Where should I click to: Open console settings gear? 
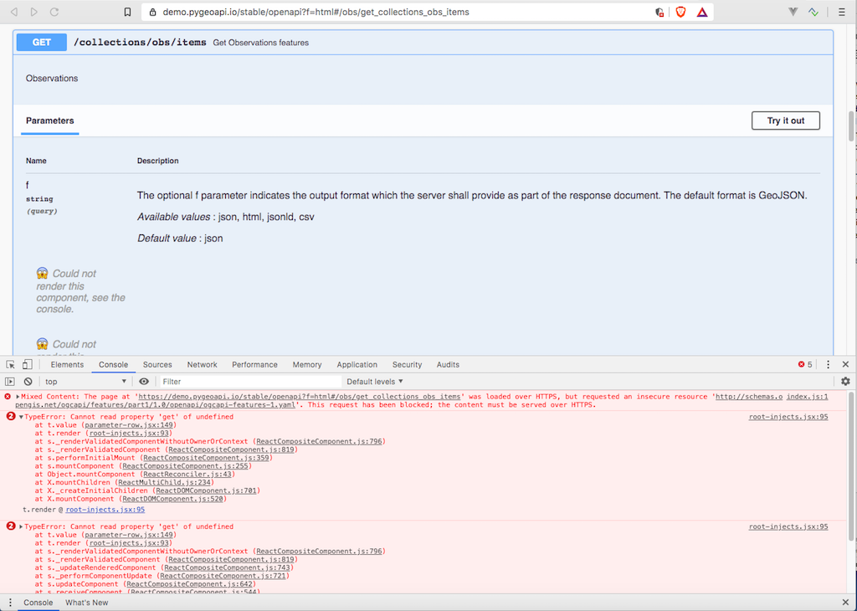click(845, 382)
